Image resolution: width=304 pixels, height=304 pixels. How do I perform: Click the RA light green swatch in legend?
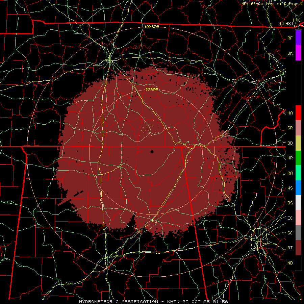pos(298,173)
